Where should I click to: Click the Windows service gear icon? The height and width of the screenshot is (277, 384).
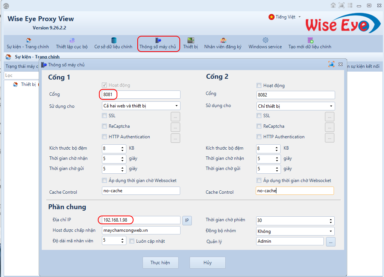265,40
